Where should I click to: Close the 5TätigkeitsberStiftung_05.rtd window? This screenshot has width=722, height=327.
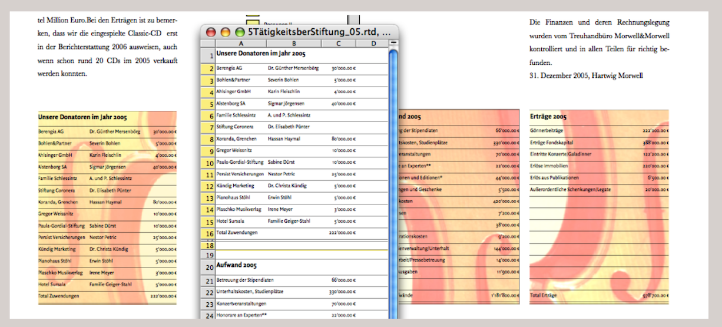(211, 32)
